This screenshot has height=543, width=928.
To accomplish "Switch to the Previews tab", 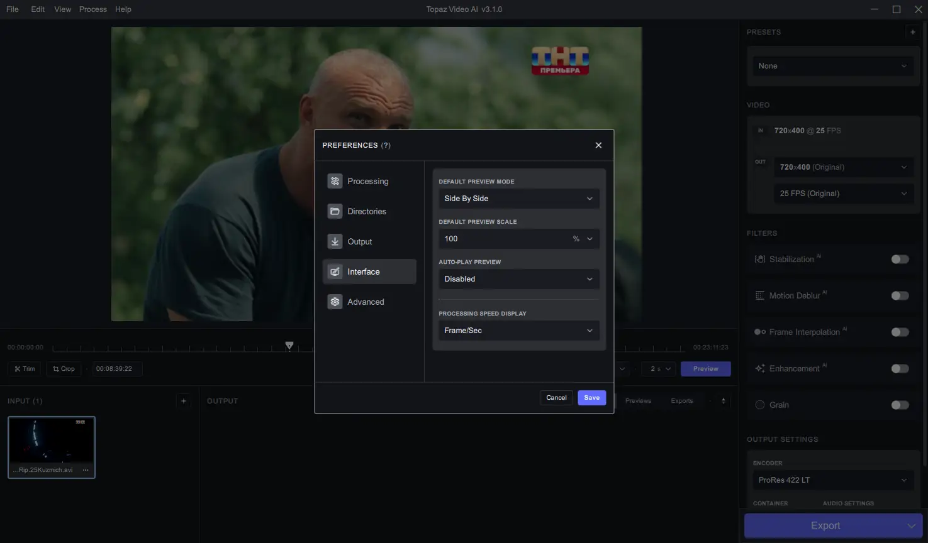I will 638,401.
